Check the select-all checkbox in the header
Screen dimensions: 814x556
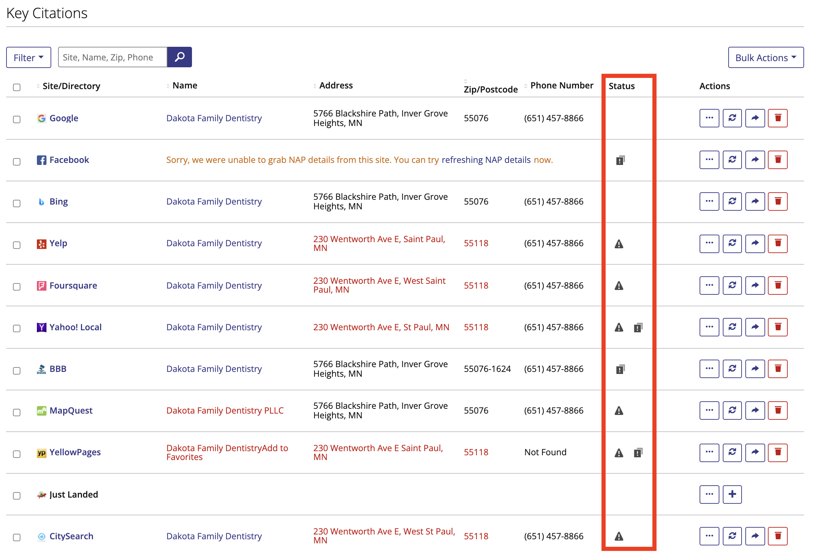16,87
